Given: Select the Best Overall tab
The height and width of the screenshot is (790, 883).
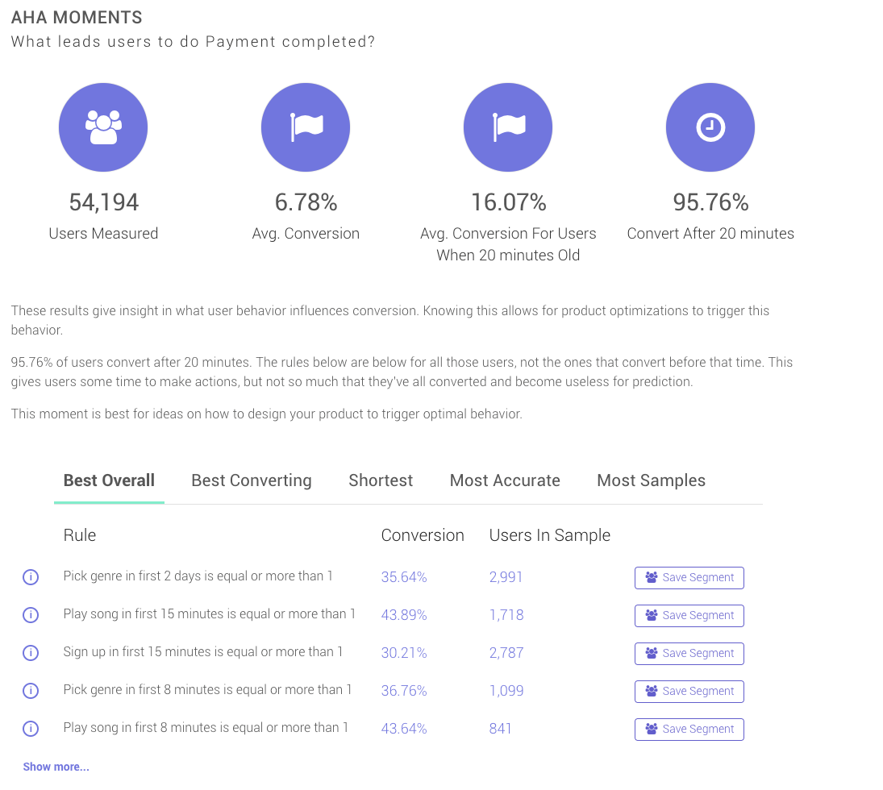Looking at the screenshot, I should tap(109, 480).
